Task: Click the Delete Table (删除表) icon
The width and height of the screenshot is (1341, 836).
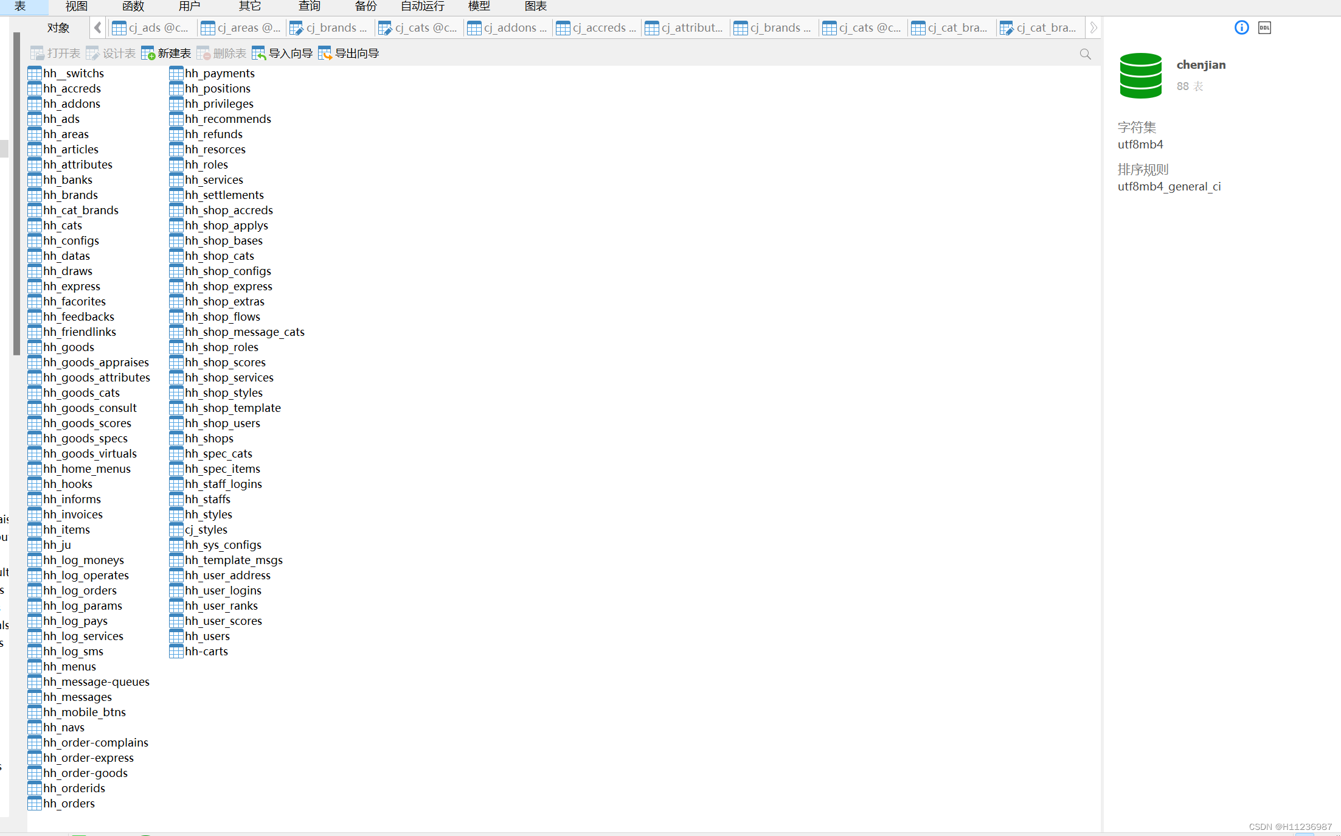Action: click(204, 54)
